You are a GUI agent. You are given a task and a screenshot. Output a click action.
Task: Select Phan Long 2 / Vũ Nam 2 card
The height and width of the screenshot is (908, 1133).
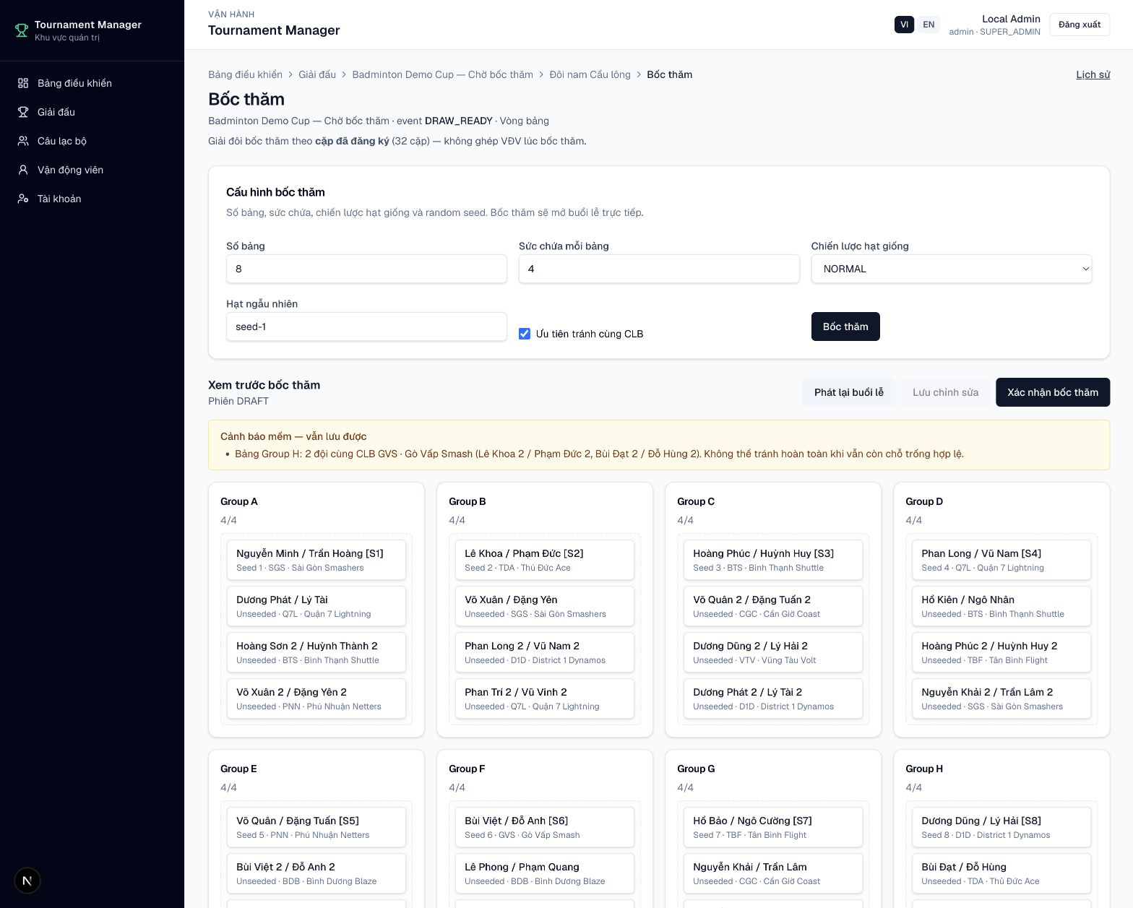click(x=545, y=652)
